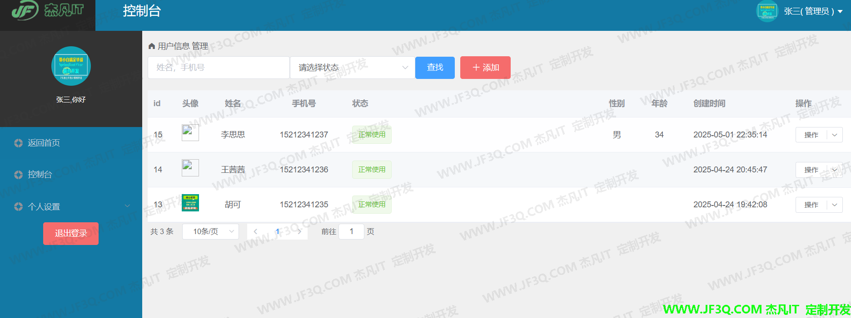Click the JF 杰凡IT logo

click(47, 10)
